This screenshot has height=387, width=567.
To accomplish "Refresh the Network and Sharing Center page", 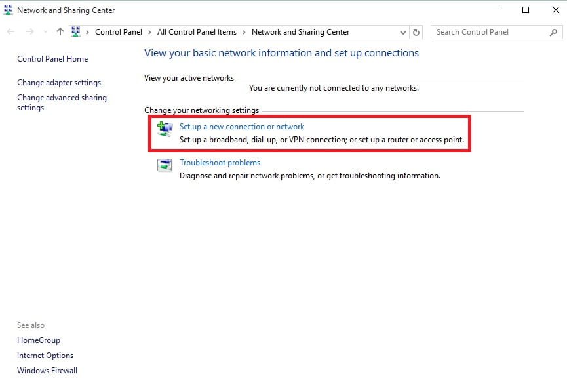I will [x=416, y=32].
